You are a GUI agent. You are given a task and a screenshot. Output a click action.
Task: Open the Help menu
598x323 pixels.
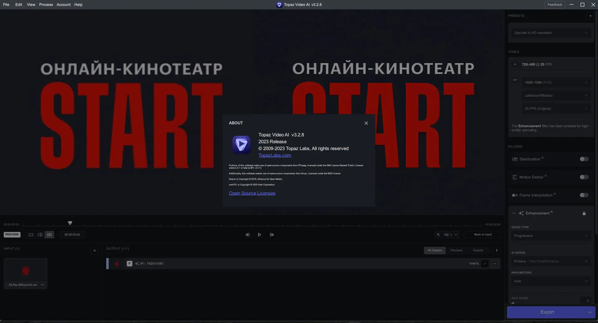coord(78,5)
